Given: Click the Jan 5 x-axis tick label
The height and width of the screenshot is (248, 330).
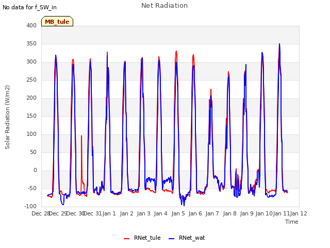Looking at the screenshot, I should [178, 213].
